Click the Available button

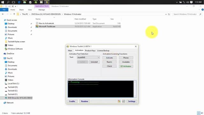(126, 62)
